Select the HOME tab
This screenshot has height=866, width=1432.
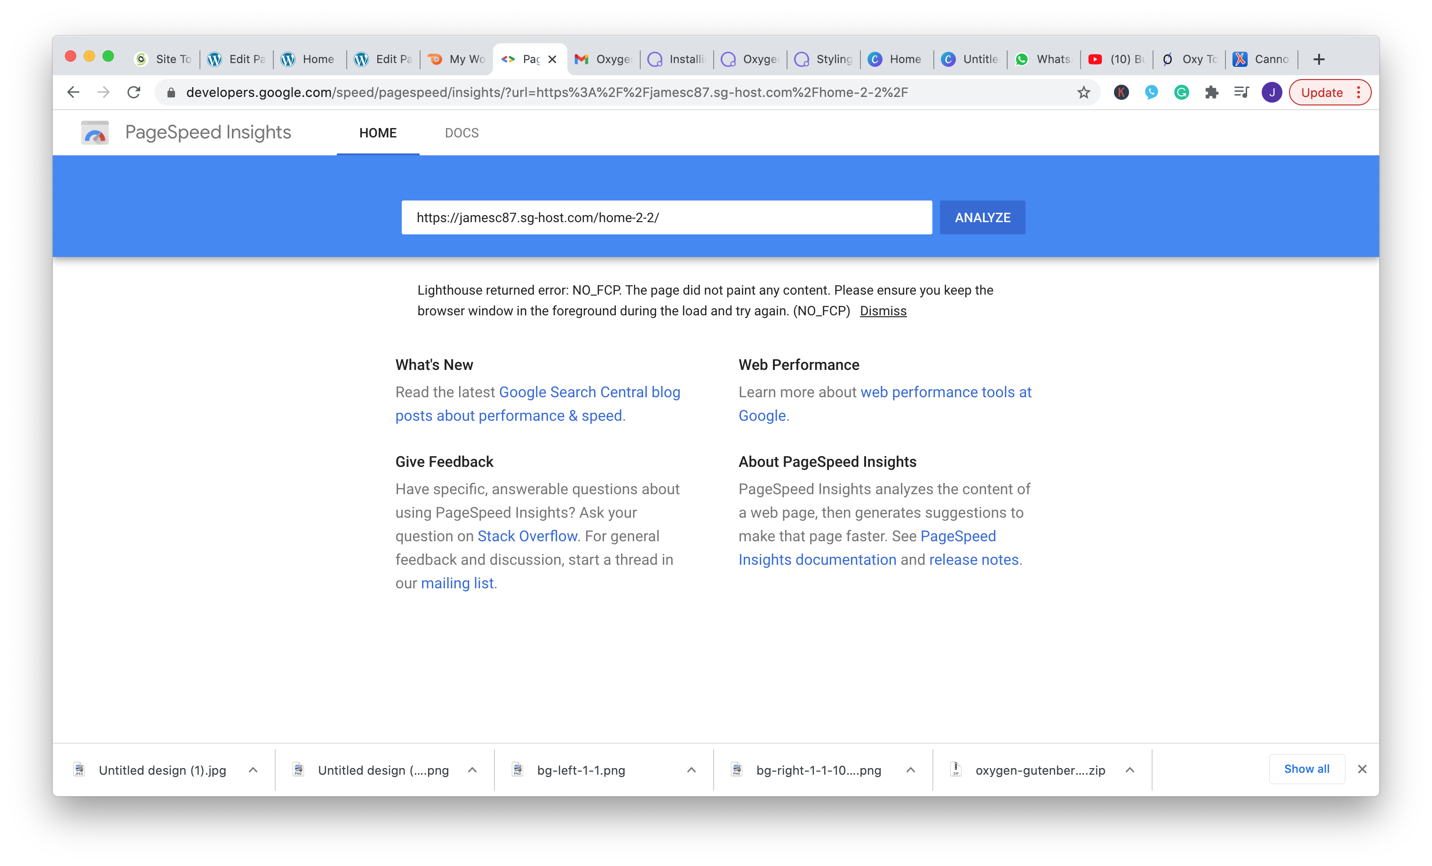(x=378, y=133)
